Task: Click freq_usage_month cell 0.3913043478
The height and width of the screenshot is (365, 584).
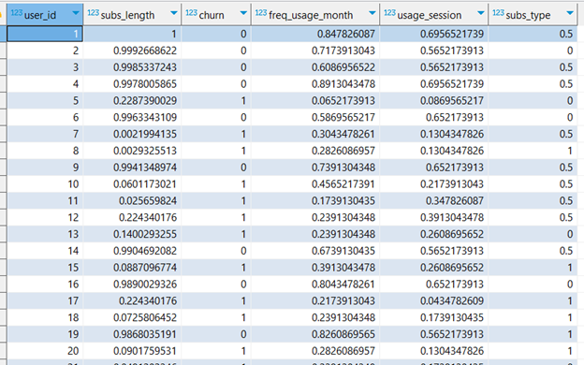Action: (315, 268)
